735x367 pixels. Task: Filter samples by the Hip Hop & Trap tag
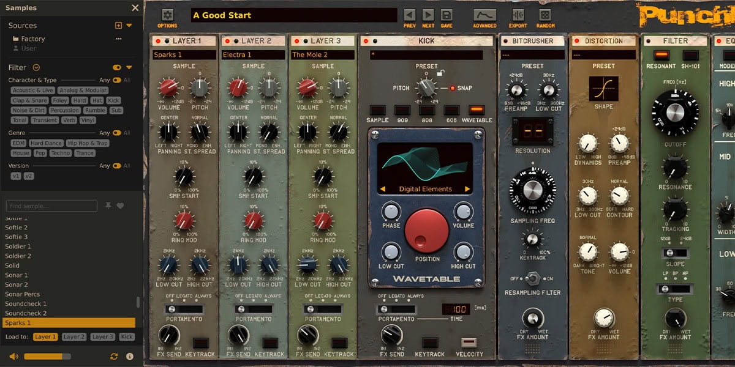coord(87,143)
